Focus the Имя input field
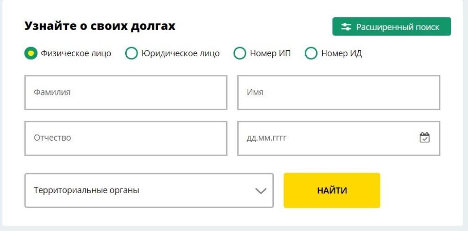Viewport: 468px width, 231px height. (339, 92)
